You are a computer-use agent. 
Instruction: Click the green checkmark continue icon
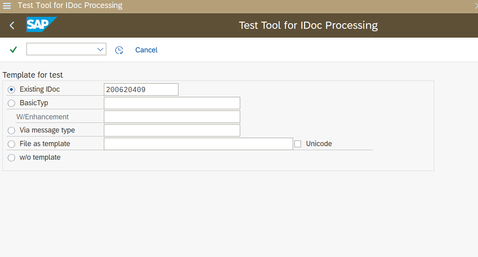tap(13, 50)
